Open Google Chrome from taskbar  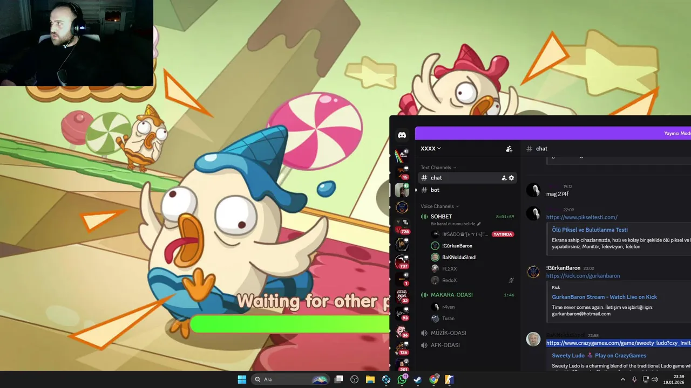pos(433,379)
